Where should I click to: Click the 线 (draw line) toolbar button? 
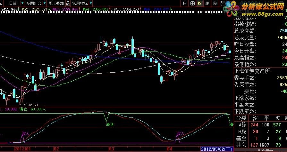[207, 3]
